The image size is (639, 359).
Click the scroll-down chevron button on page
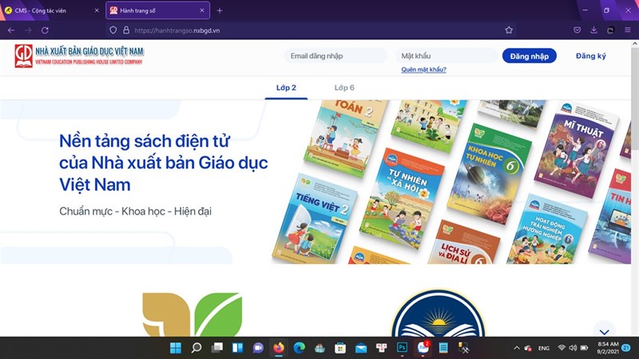pos(604,331)
